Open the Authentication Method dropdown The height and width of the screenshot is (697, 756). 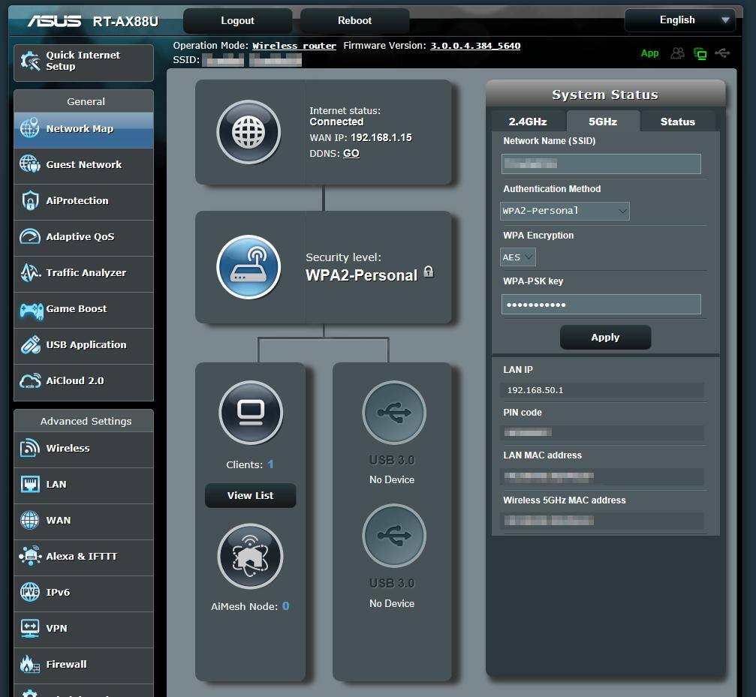tap(565, 211)
